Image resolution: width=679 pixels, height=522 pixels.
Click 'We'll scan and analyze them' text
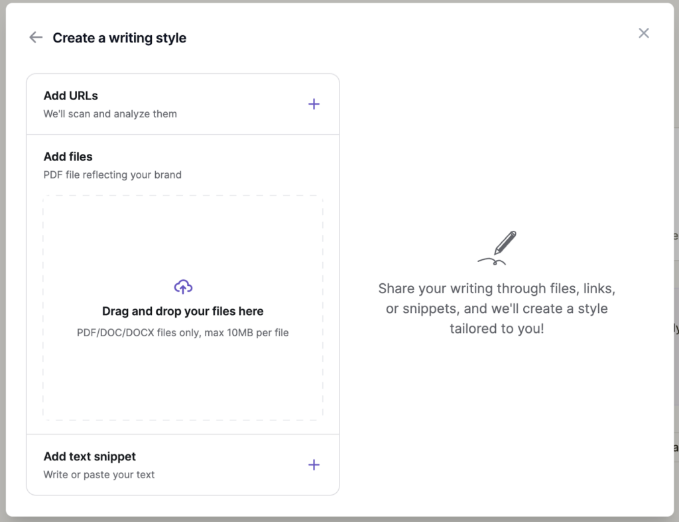tap(110, 114)
